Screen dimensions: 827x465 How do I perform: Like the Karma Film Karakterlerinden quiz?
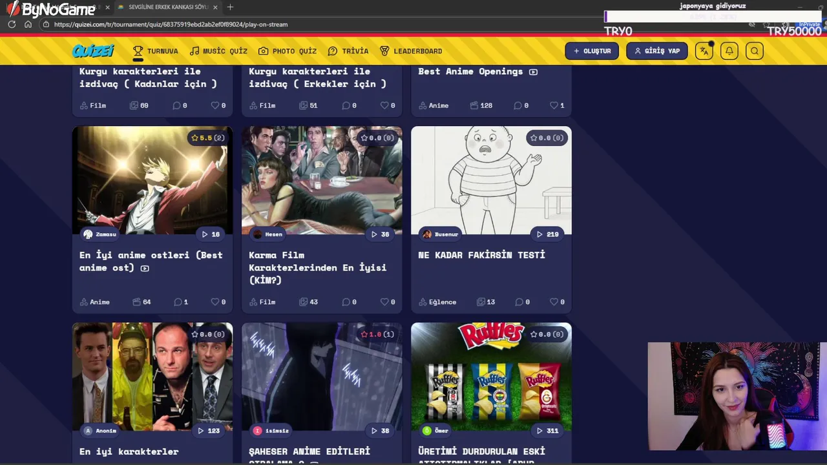387,302
